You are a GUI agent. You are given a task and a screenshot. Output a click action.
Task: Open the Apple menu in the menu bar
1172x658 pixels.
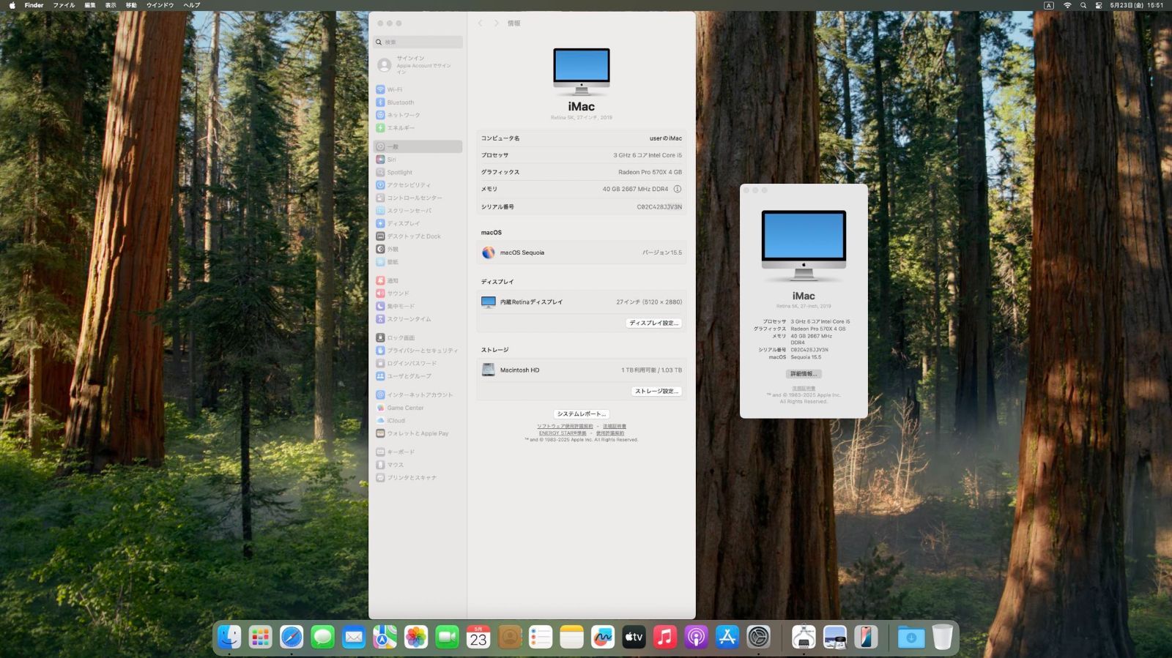[12, 5]
